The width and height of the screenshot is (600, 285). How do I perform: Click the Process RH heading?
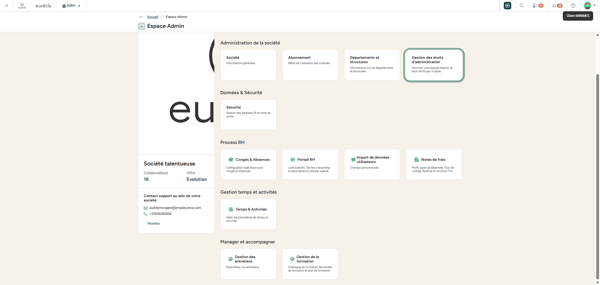232,142
